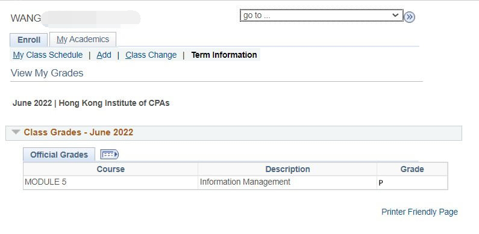Click the grade P cell

pyautogui.click(x=412, y=182)
